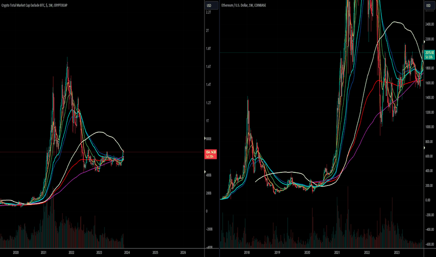Click the 1200.00 level on Ethereum price axis
The width and height of the screenshot is (436, 257).
point(429,113)
